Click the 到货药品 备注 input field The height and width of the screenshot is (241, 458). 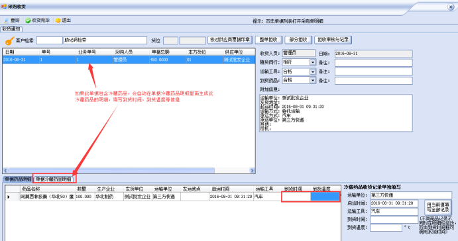(374, 81)
